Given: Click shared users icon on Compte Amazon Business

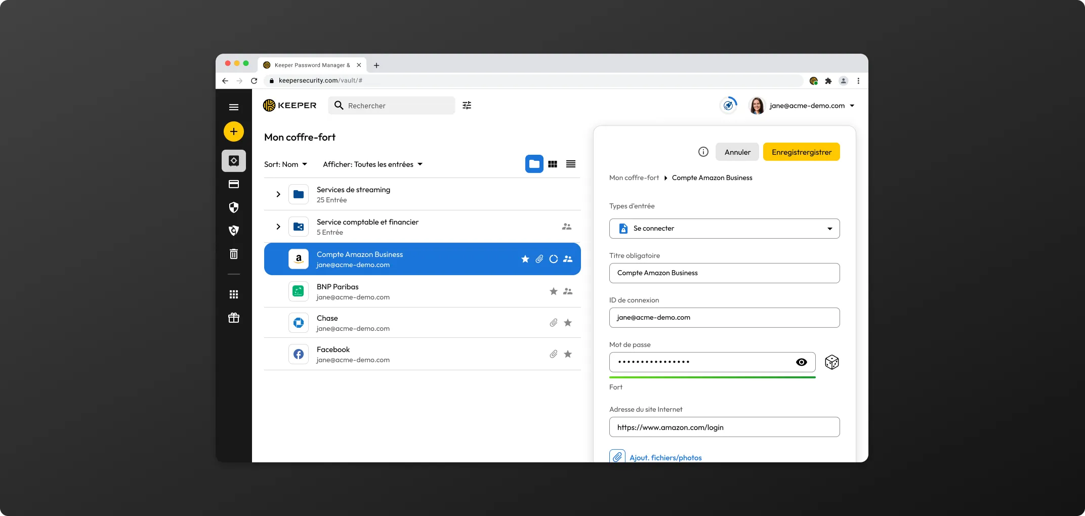Looking at the screenshot, I should [x=568, y=259].
